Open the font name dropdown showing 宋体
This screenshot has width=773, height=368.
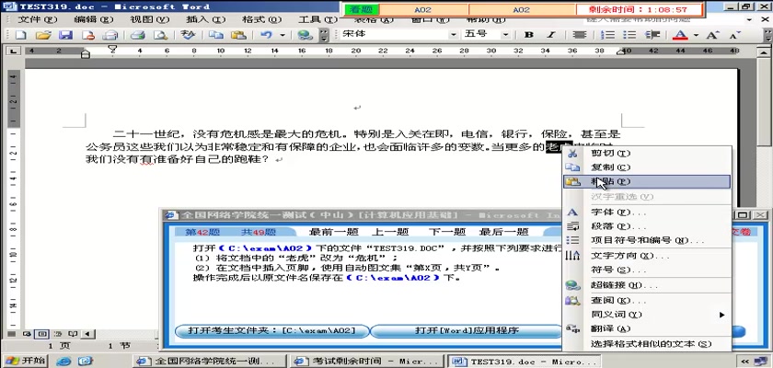pos(453,35)
